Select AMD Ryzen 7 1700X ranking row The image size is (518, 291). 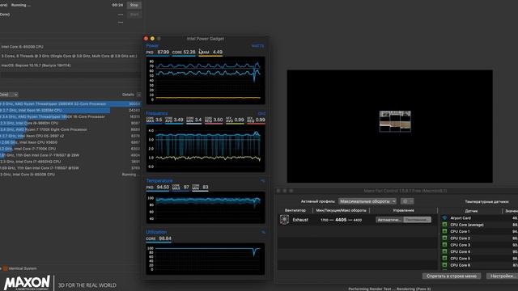click(x=70, y=129)
